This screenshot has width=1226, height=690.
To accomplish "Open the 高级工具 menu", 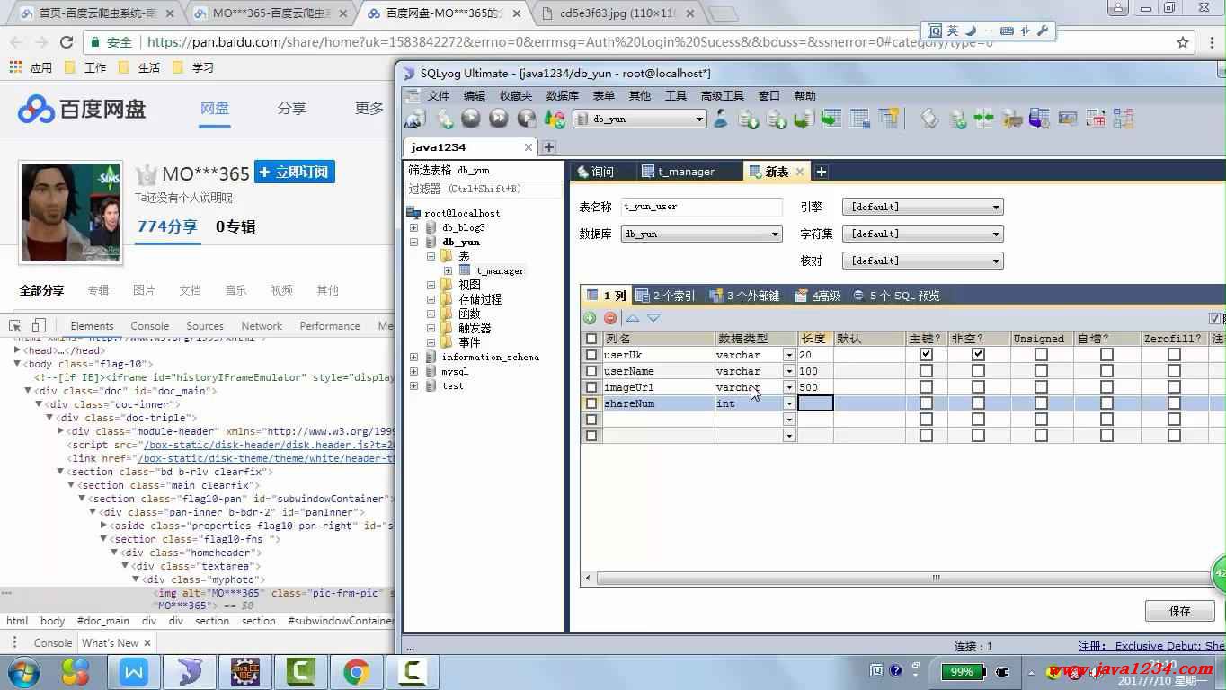I will 722,96.
